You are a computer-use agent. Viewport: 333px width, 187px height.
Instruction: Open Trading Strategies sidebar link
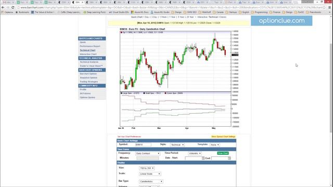point(89,82)
